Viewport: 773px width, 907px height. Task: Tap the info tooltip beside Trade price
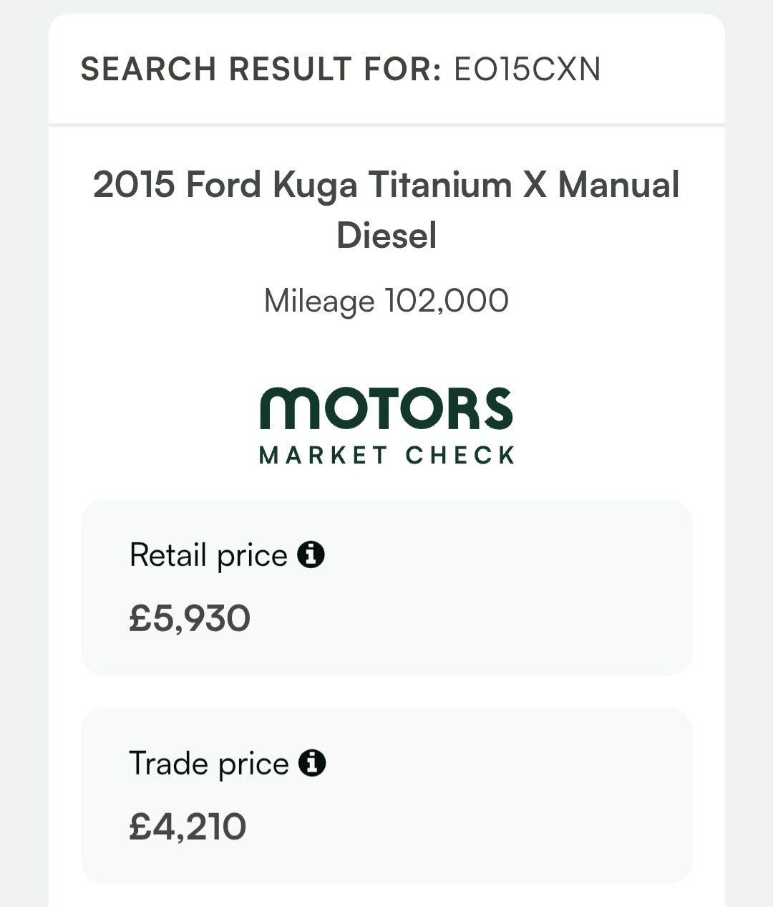312,764
